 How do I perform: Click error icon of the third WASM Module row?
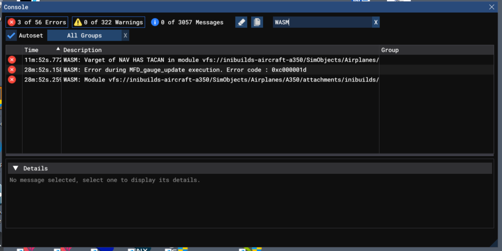12,79
